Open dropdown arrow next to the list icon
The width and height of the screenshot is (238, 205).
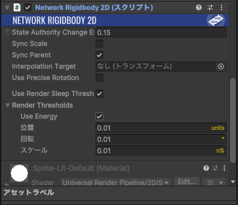pos(221,183)
